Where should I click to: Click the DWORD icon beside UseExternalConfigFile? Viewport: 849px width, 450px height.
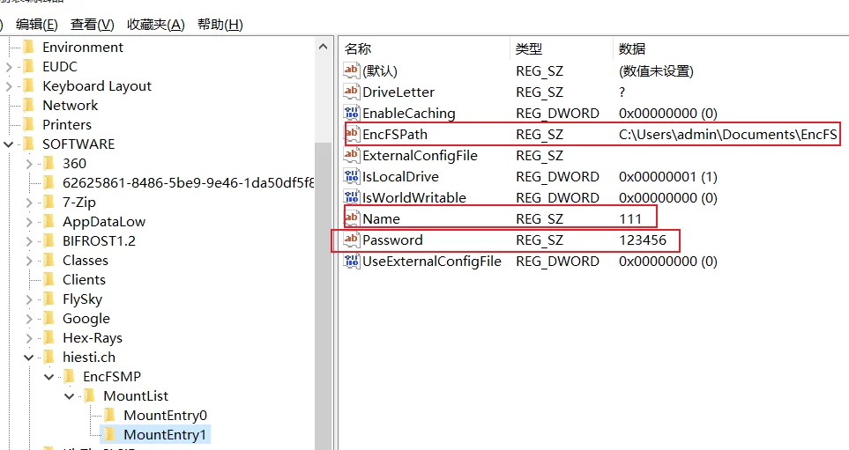click(x=352, y=262)
